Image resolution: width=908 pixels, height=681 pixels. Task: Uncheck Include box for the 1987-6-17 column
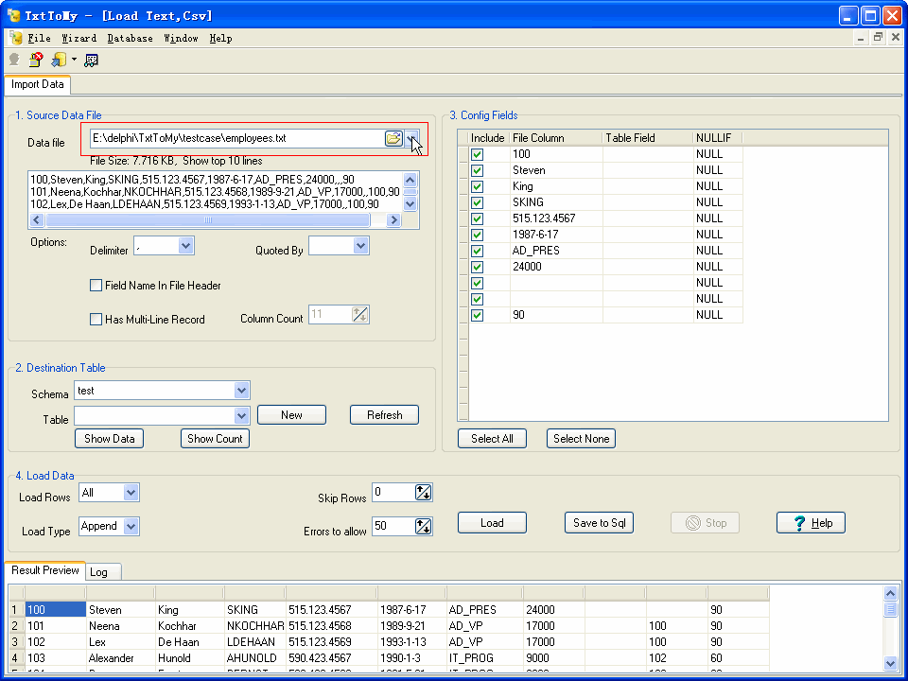point(477,236)
